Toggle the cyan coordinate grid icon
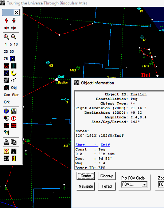 pyautogui.click(x=13, y=66)
